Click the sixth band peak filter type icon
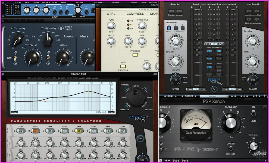Screen dimensions: 269x163 [93, 131]
